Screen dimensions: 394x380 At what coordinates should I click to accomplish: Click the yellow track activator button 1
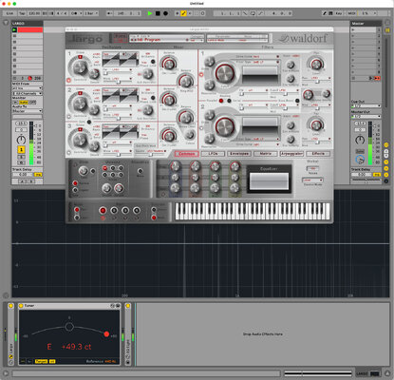click(x=21, y=149)
